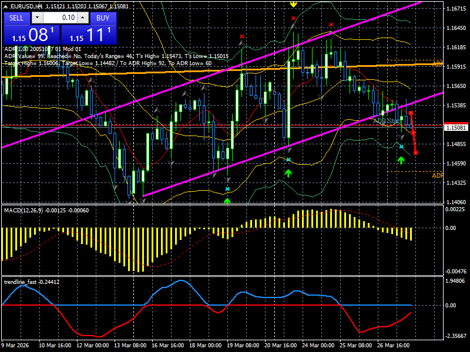Click the 1.16450 price axis label
This screenshot has height=352, width=470.
click(456, 28)
